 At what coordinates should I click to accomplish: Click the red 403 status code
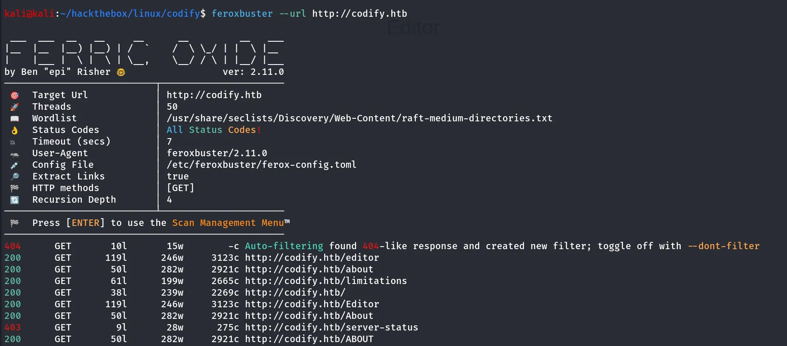[x=12, y=327]
